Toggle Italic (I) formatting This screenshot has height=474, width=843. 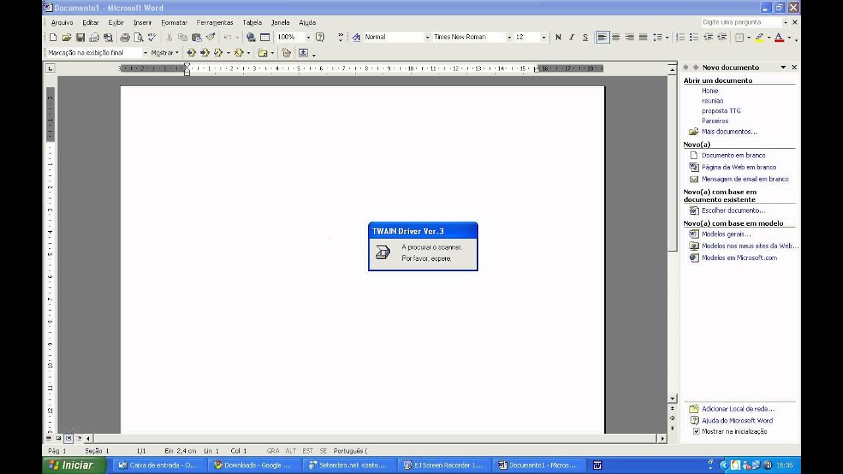pyautogui.click(x=572, y=38)
